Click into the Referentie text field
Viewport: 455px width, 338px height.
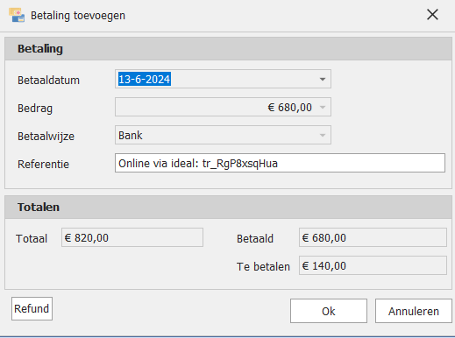tap(280, 163)
